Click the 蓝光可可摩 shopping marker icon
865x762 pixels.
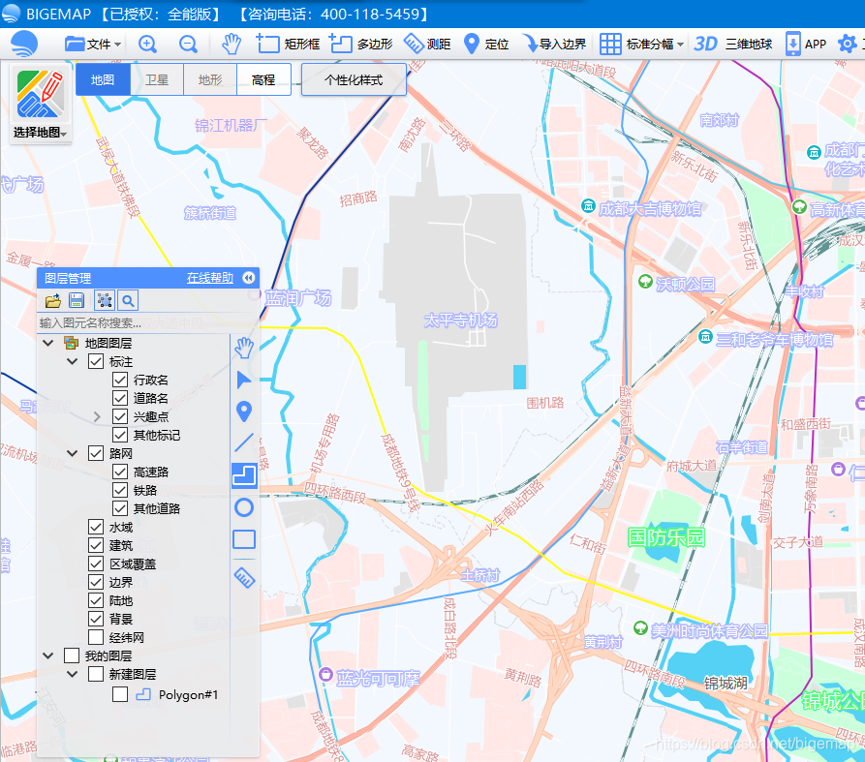click(x=326, y=674)
